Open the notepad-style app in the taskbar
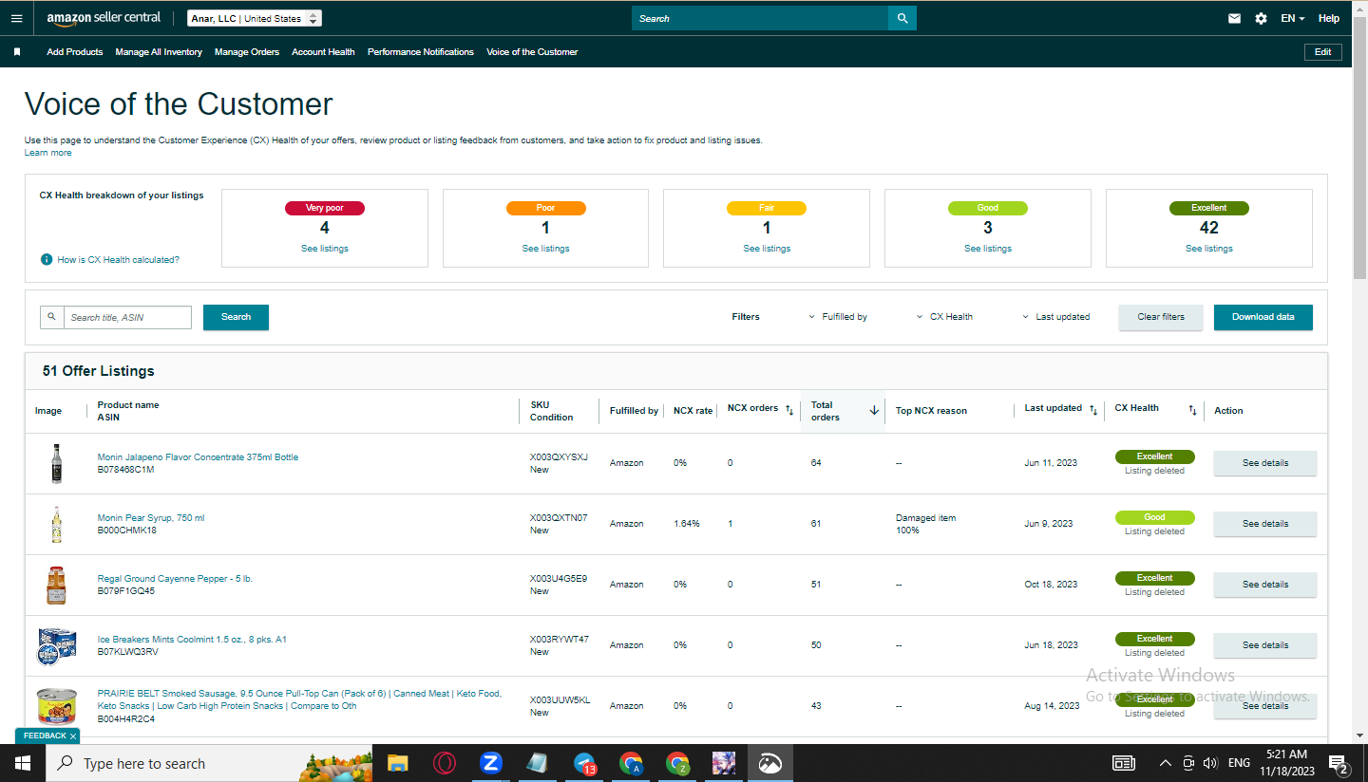Screen dimensions: 1368x782 point(538,763)
